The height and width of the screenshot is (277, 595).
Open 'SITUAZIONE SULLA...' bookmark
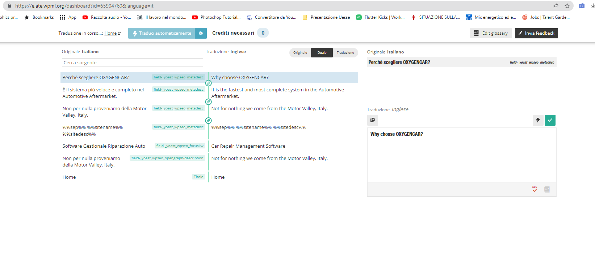[x=436, y=17]
